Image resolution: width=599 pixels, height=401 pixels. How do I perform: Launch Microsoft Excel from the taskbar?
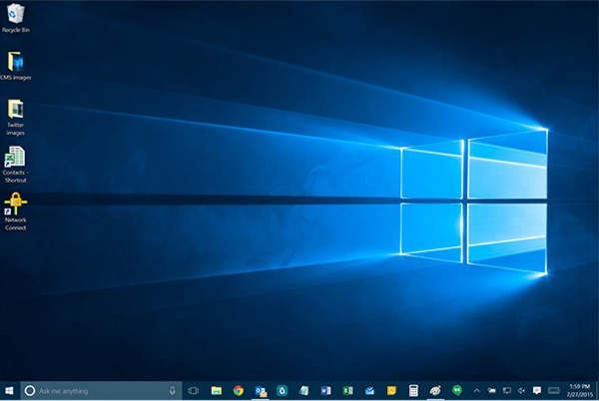(x=348, y=391)
